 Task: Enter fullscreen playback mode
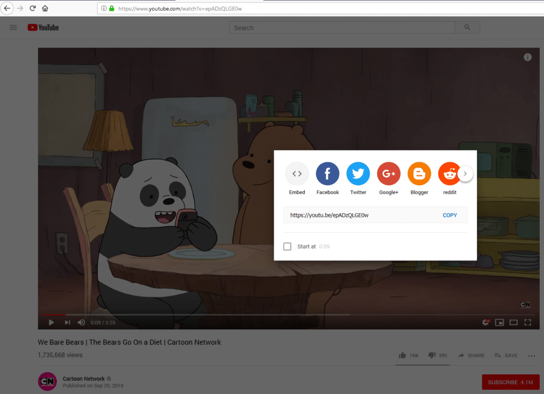tap(528, 322)
